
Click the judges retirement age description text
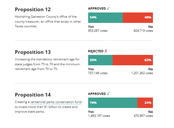tap(48, 64)
